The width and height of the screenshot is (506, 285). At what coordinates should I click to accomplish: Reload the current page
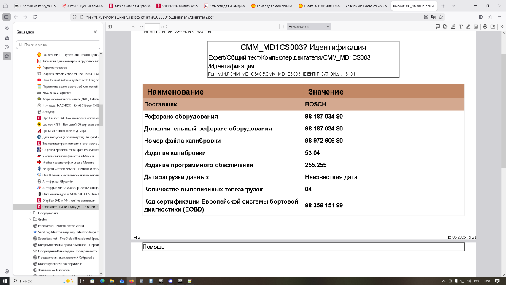tap(35, 16)
